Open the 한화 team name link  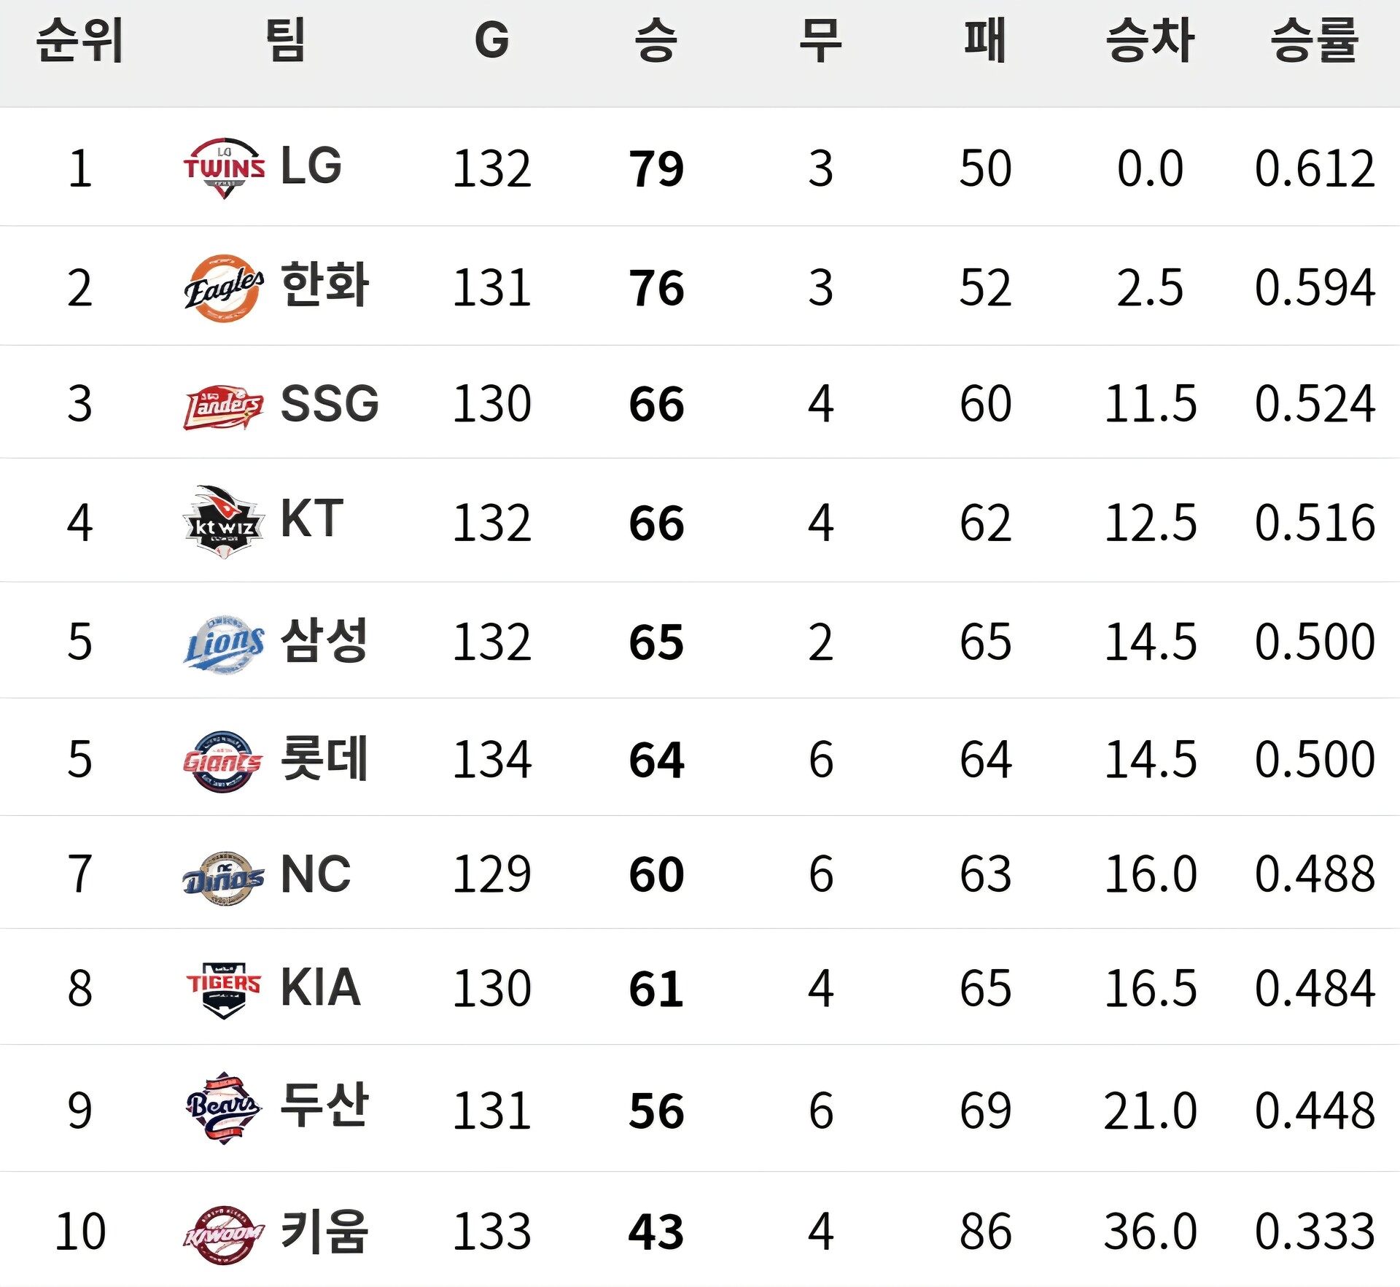pos(324,285)
